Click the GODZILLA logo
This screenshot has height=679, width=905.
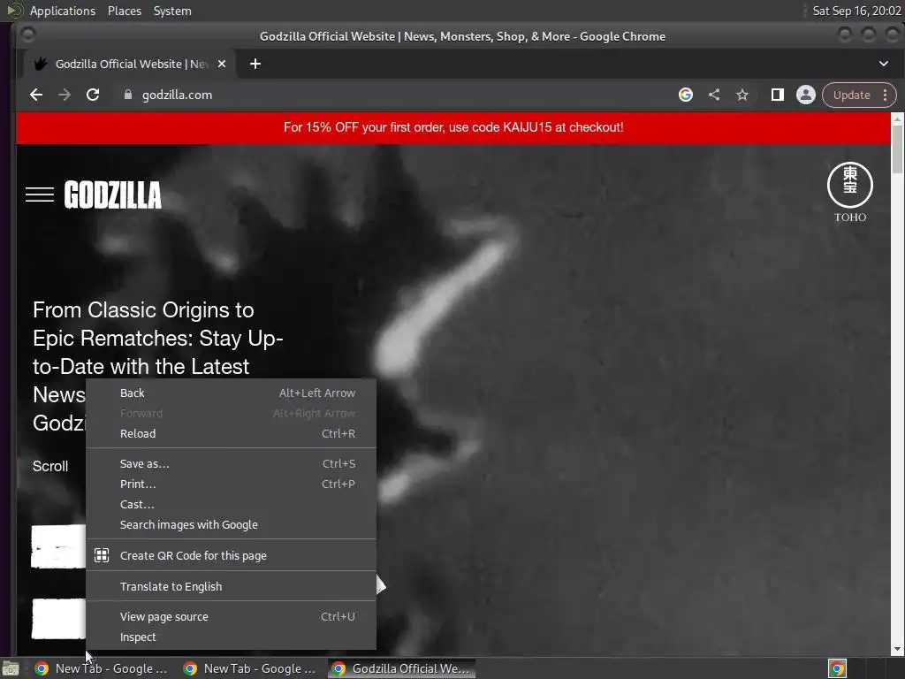pos(112,195)
